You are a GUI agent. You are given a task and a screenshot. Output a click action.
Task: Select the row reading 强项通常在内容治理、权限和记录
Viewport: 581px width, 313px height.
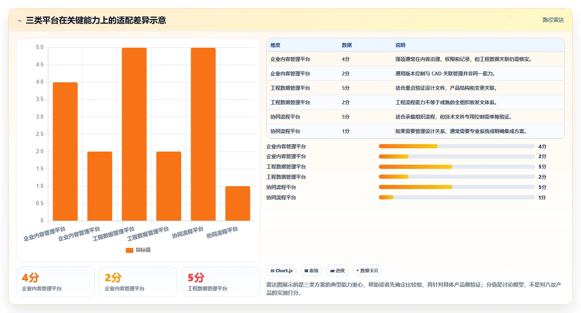(415, 59)
